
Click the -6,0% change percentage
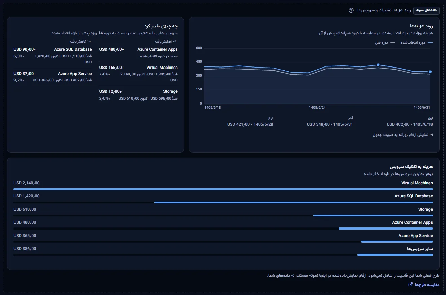19,56
